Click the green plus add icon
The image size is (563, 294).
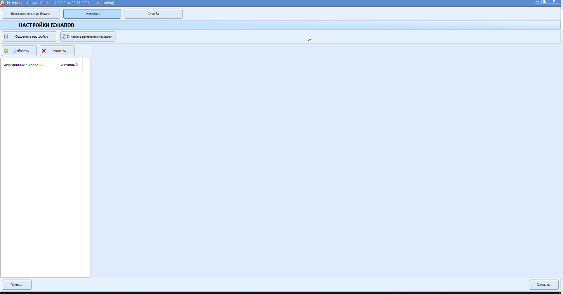click(x=6, y=51)
